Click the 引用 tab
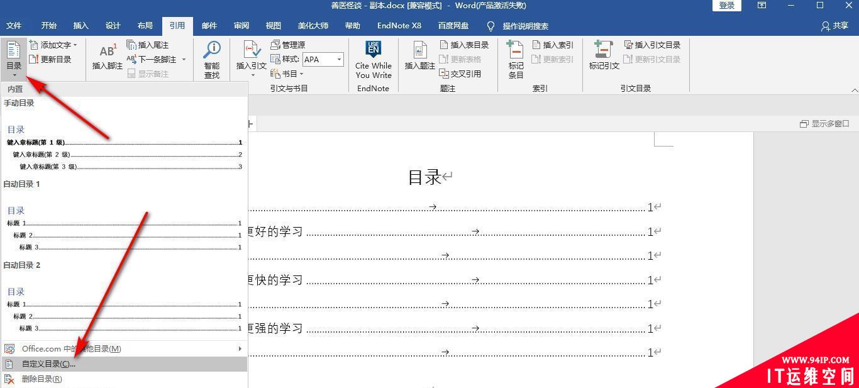Screen dimensions: 859x388 tap(177, 26)
